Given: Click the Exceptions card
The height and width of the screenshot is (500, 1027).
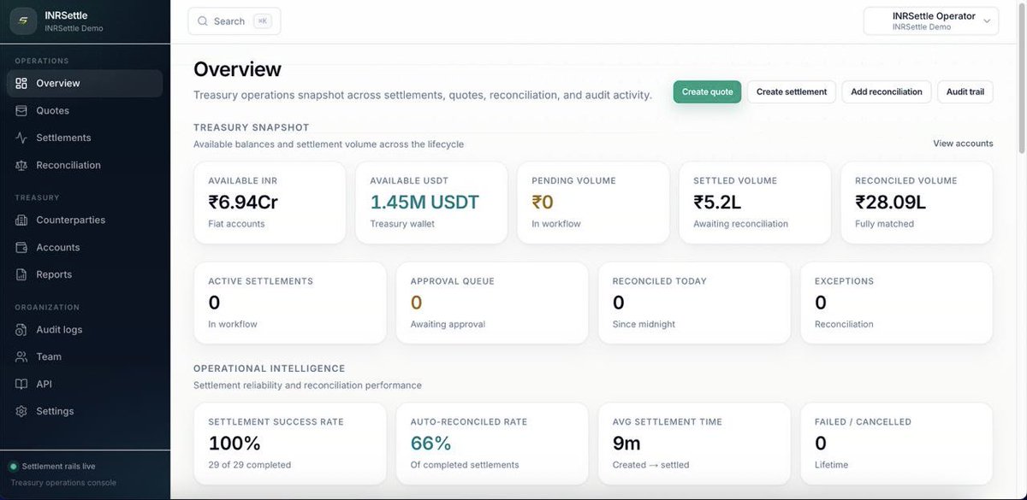Looking at the screenshot, I should click(897, 303).
